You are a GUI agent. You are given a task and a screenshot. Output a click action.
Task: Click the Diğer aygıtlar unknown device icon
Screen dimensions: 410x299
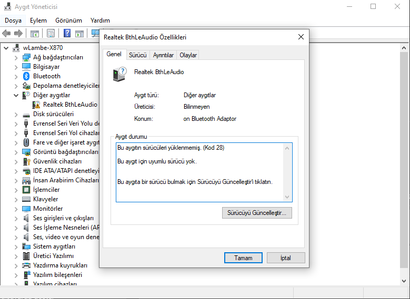[x=26, y=95]
